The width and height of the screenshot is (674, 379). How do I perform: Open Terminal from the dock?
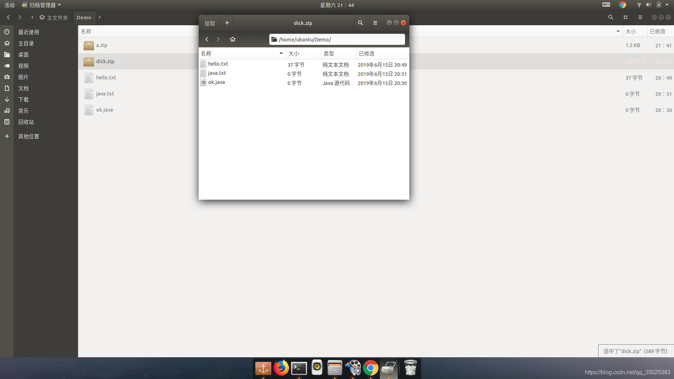coord(299,368)
